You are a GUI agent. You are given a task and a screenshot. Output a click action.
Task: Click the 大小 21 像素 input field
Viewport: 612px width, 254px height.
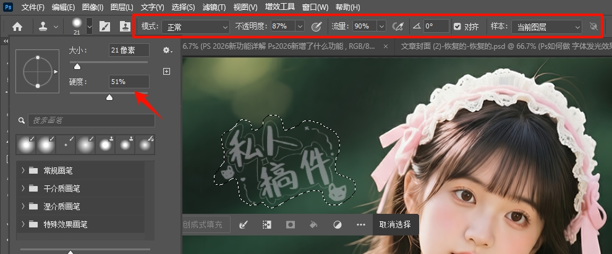129,50
